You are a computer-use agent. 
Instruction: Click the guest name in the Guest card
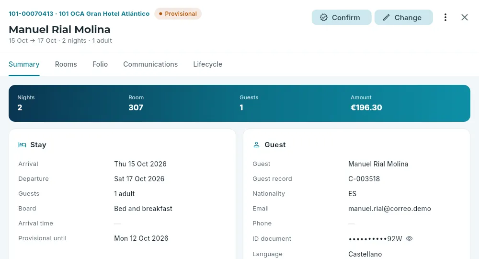coord(378,164)
